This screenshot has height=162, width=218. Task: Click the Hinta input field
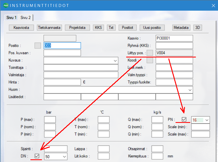click(62, 82)
